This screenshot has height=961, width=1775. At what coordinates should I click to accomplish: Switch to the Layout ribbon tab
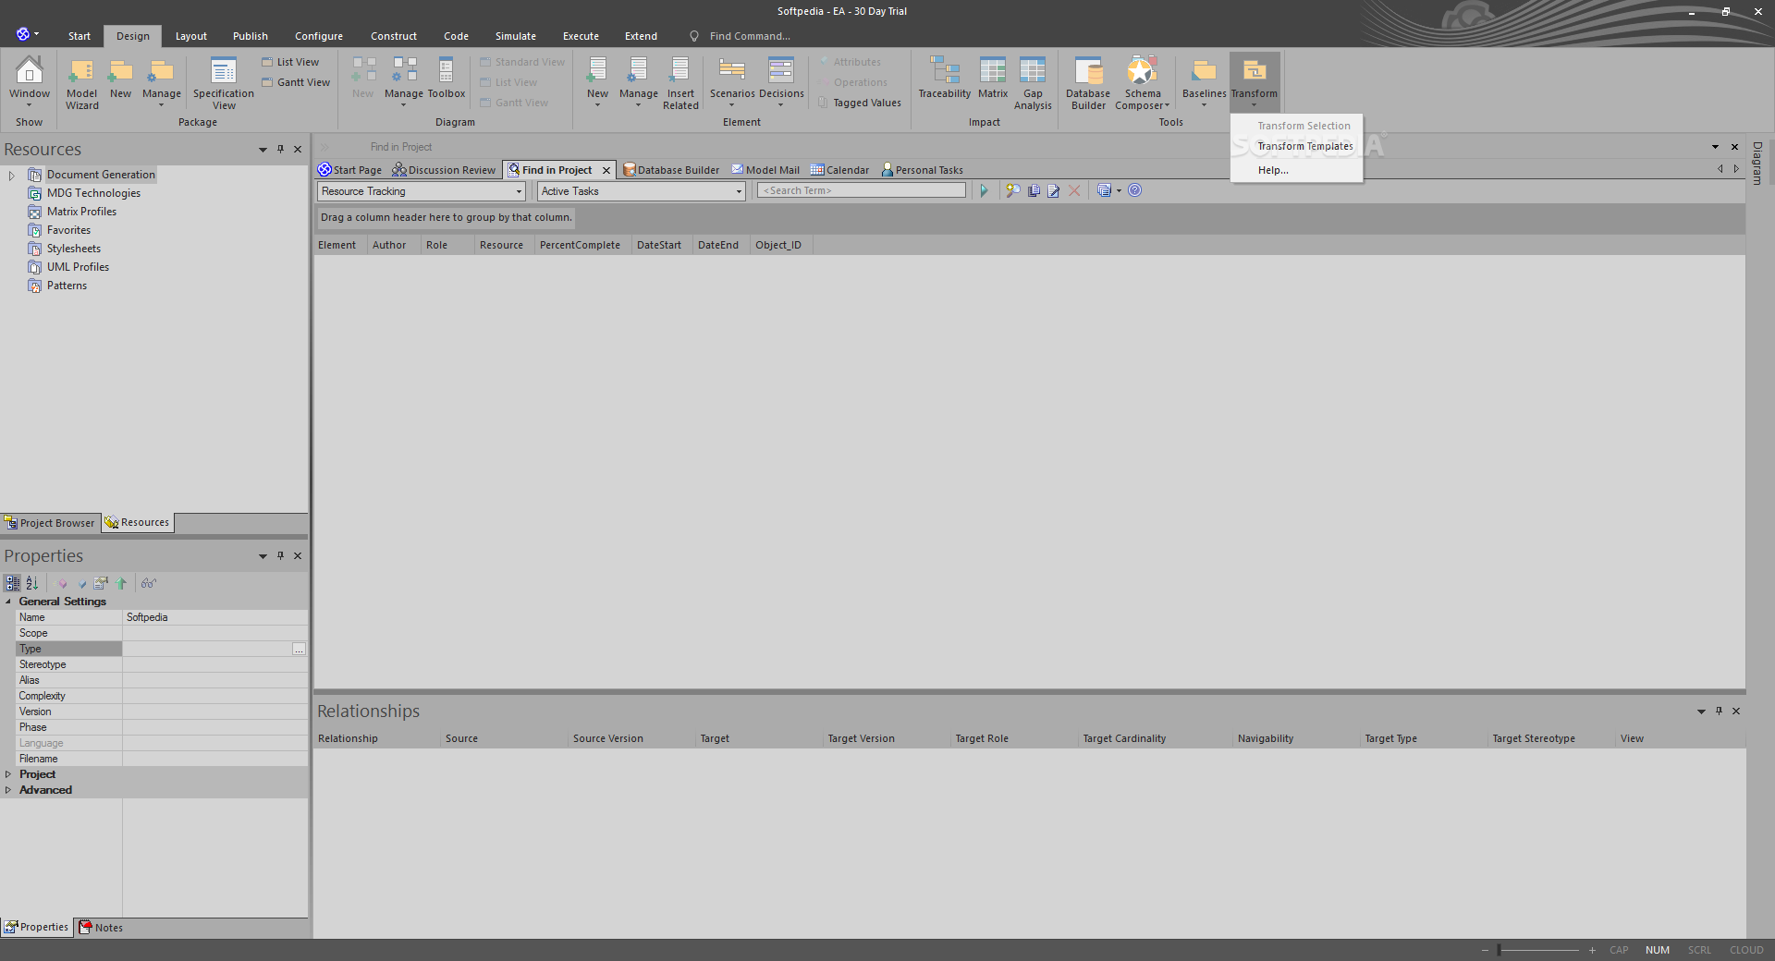191,36
